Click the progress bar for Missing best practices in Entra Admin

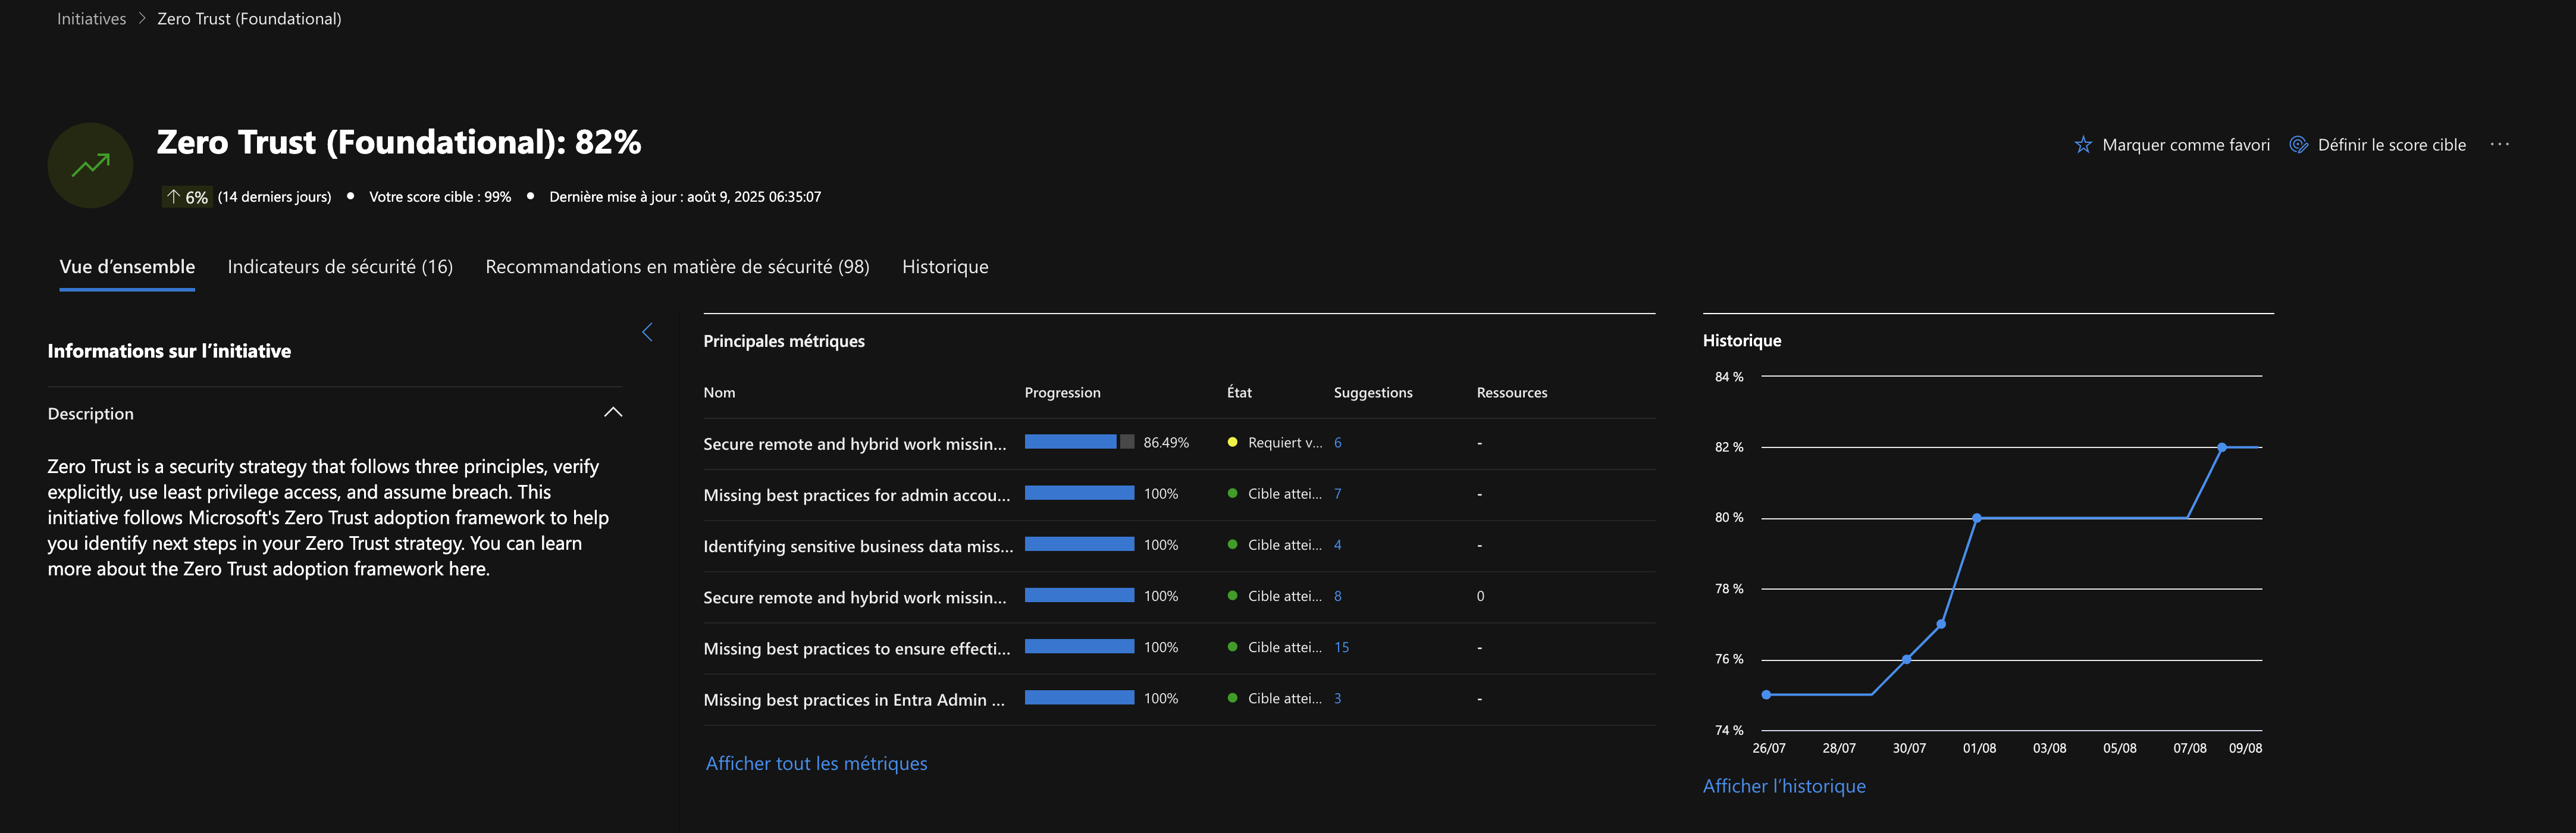pos(1079,698)
